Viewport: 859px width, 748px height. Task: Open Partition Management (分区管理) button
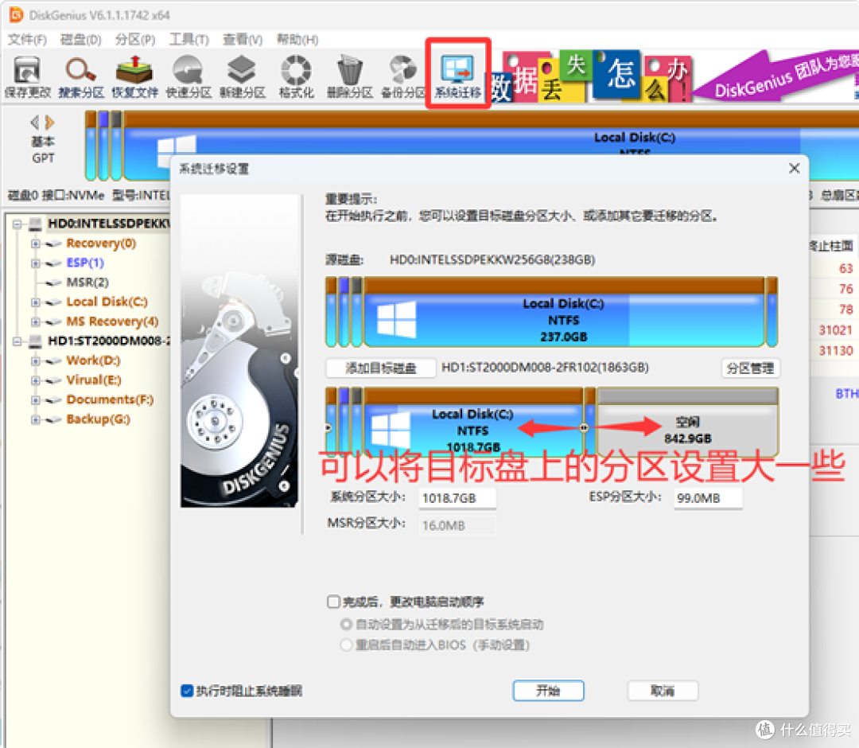(750, 368)
